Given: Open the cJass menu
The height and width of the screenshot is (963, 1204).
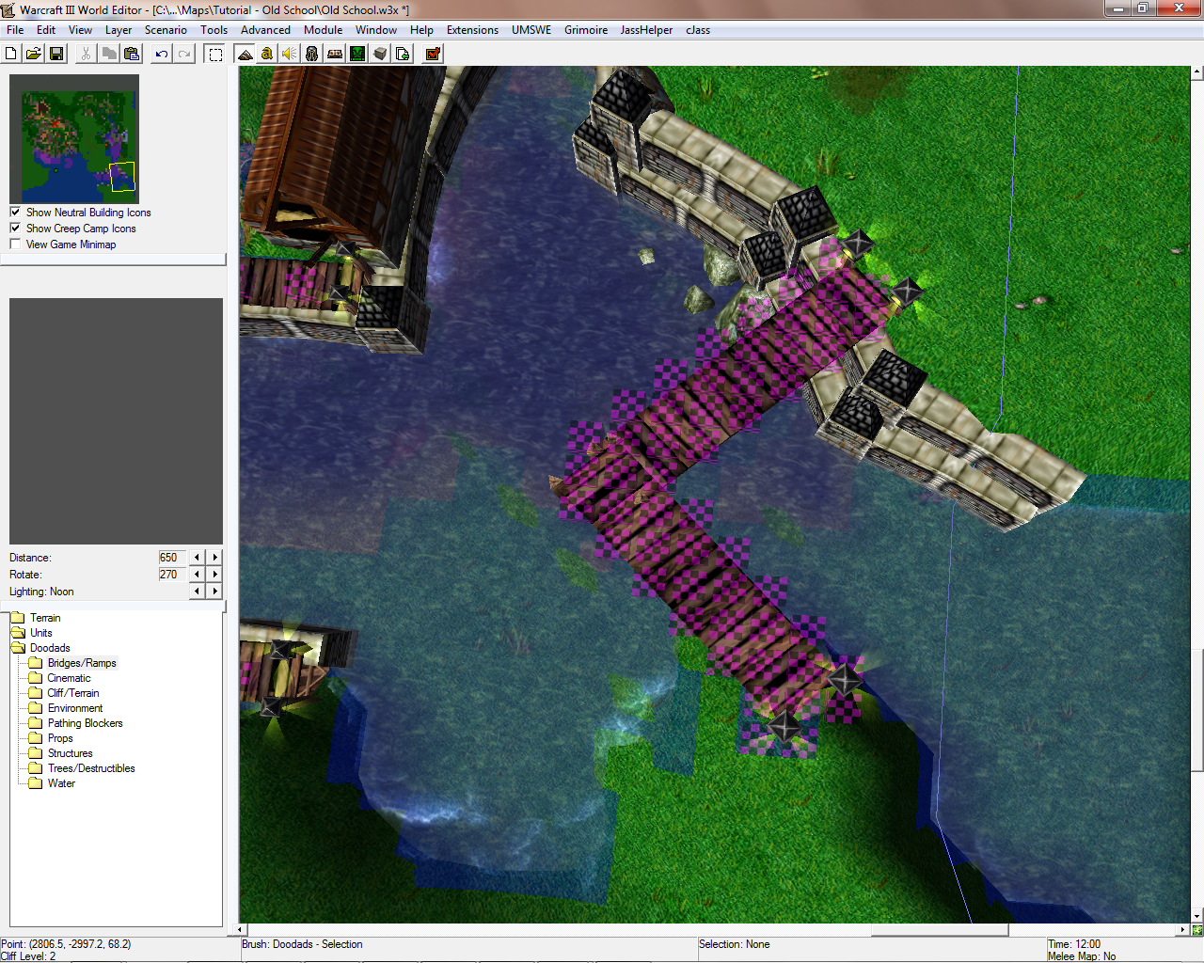Looking at the screenshot, I should 698,30.
